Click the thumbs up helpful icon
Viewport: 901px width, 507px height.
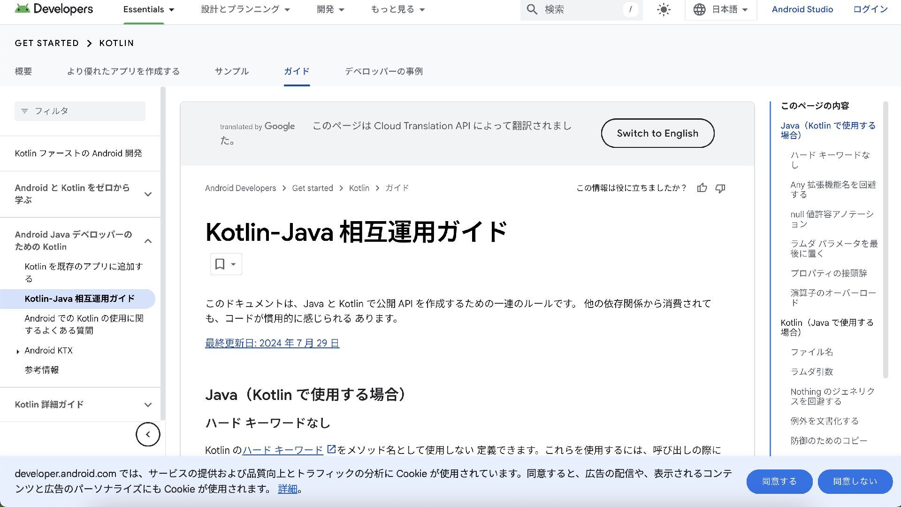(702, 188)
